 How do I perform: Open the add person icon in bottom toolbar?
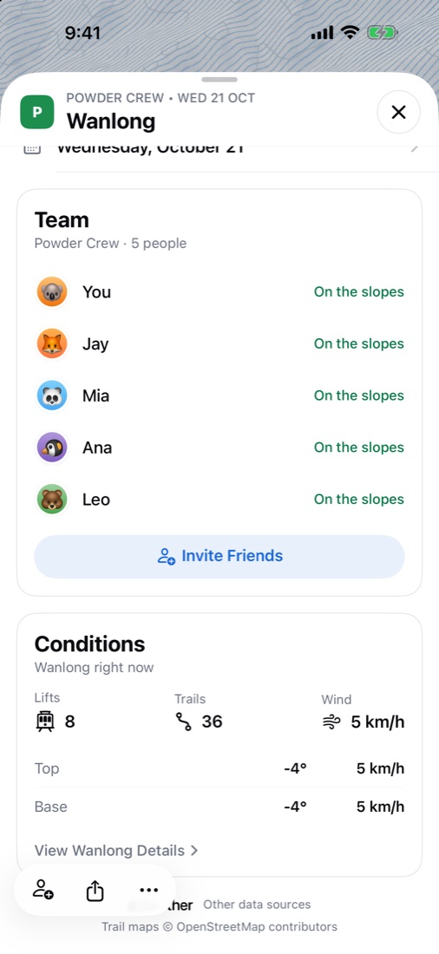43,890
